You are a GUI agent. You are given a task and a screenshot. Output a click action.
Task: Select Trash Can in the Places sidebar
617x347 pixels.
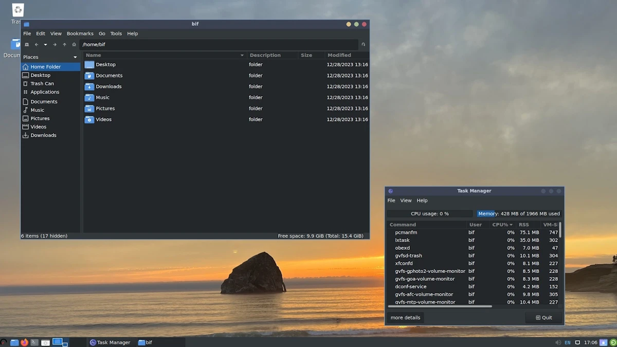[x=42, y=84]
